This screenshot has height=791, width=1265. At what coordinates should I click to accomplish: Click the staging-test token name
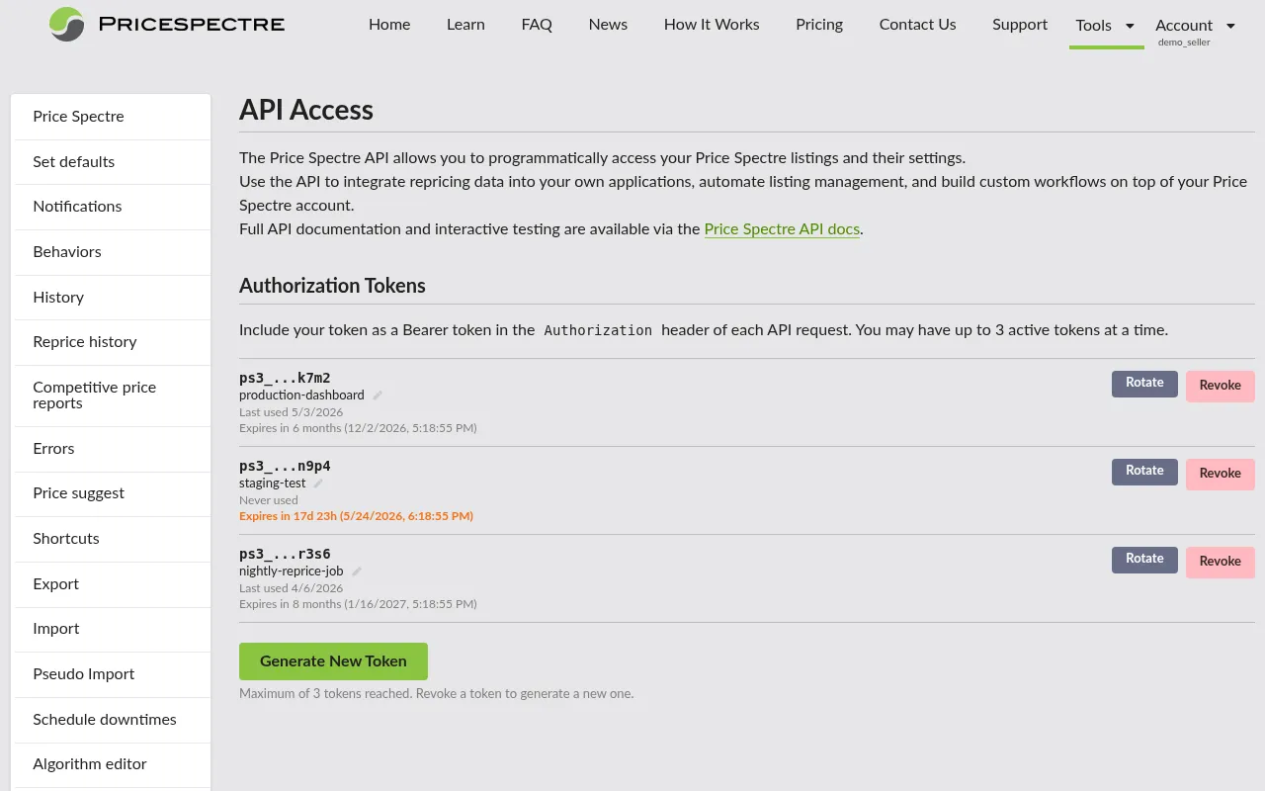coord(272,483)
